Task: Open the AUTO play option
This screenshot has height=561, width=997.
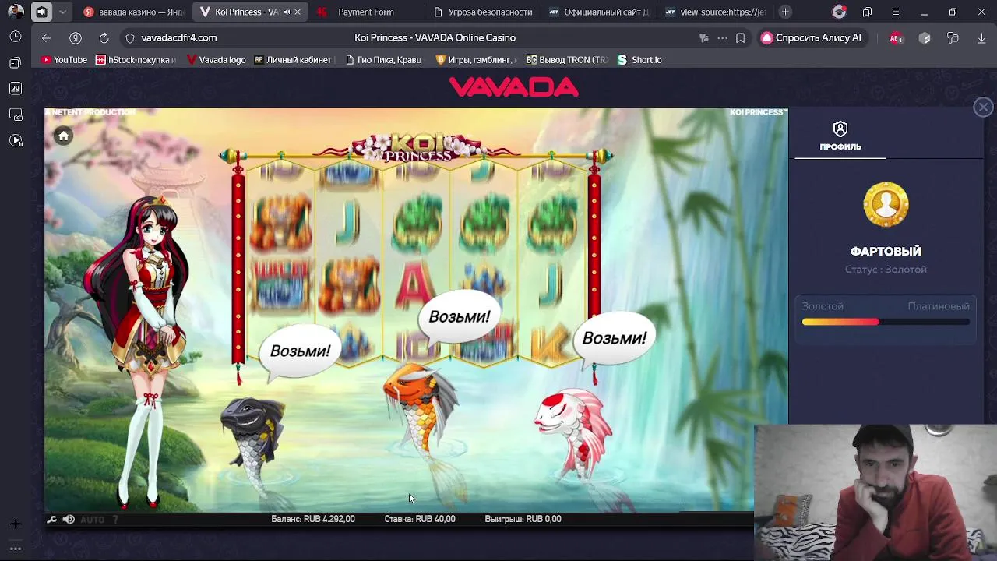Action: pyautogui.click(x=92, y=520)
